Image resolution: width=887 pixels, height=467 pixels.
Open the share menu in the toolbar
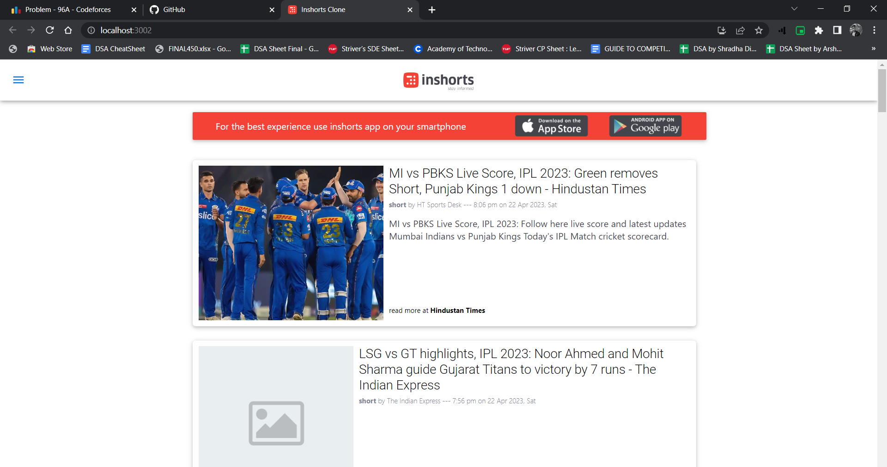tap(740, 30)
